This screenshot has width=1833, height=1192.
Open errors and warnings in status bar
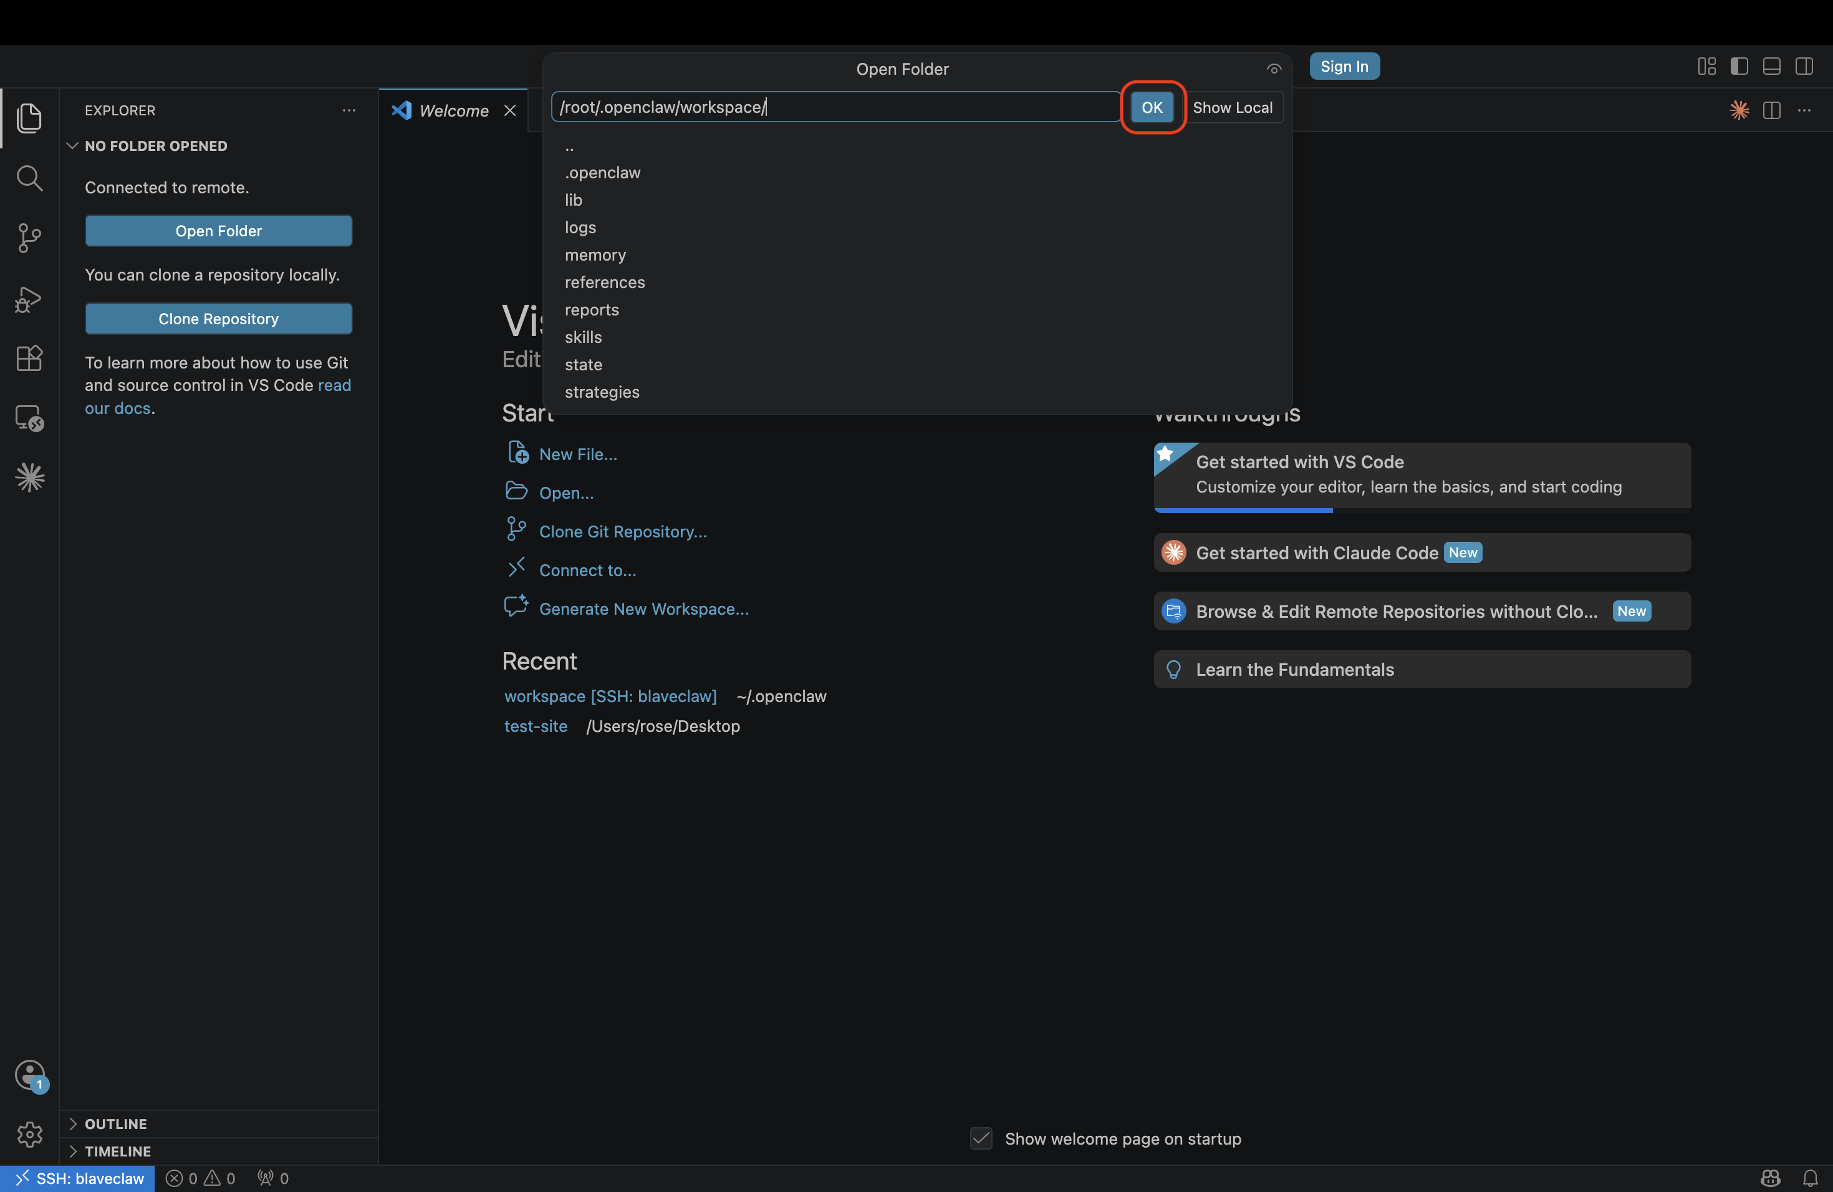200,1178
